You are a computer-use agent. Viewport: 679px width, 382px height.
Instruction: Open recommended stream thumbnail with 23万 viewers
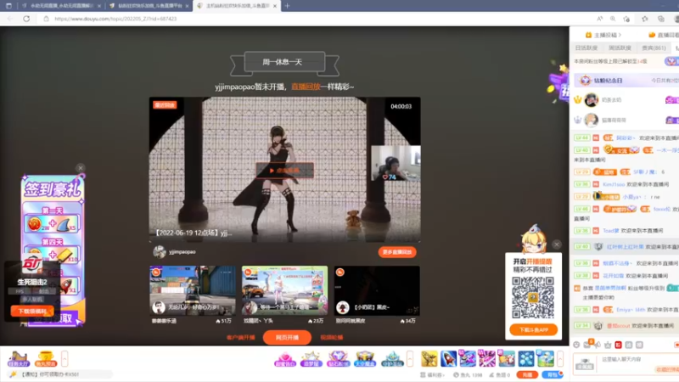(x=284, y=290)
